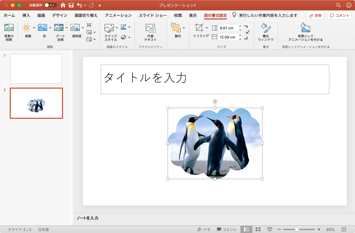This screenshot has height=233, width=355.
Task: Click the Save icon in title bar
Action: [x=71, y=5]
